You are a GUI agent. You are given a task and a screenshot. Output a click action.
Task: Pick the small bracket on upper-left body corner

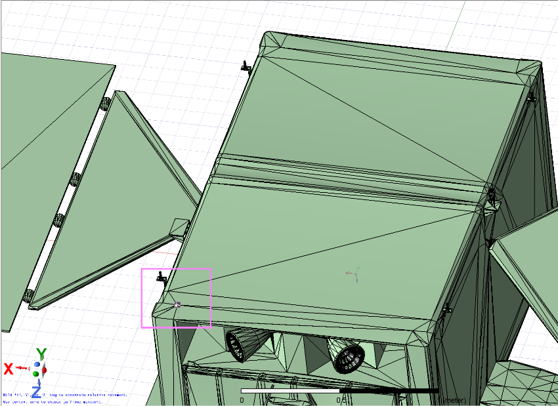click(x=246, y=66)
